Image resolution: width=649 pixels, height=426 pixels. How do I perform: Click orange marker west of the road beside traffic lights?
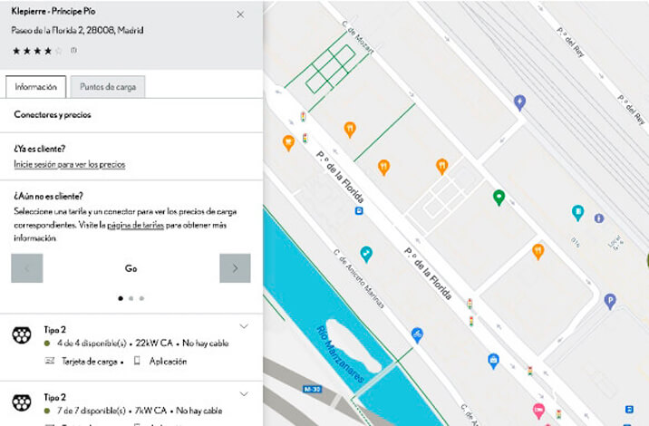tap(288, 143)
